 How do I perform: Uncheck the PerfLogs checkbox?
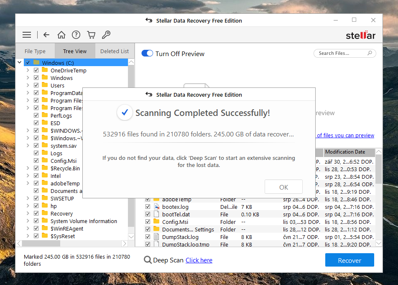tap(36, 116)
